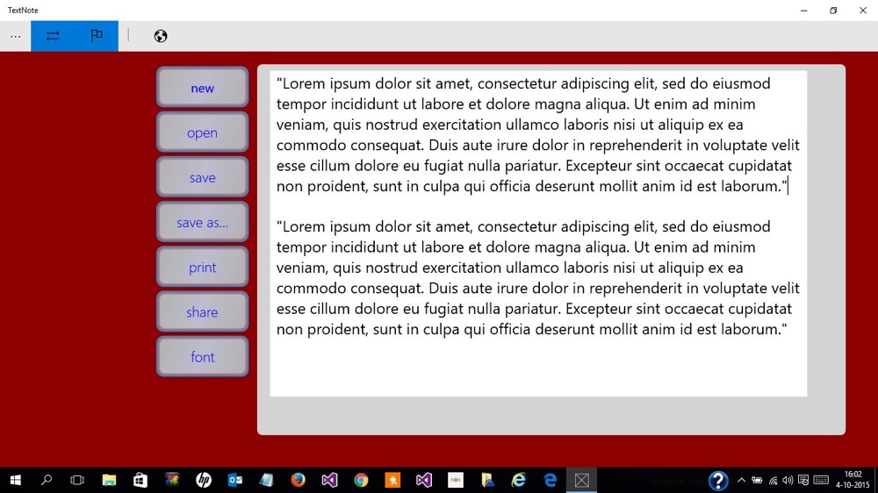The height and width of the screenshot is (493, 878).
Task: Click the flag icon in toolbar
Action: (97, 36)
